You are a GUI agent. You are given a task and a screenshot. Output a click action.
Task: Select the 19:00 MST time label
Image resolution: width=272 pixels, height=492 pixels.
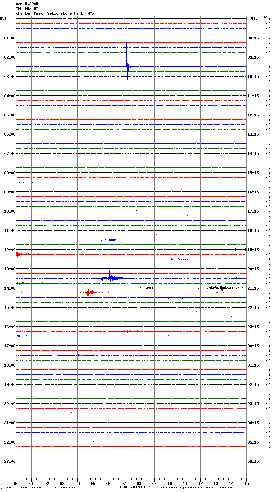[10, 385]
